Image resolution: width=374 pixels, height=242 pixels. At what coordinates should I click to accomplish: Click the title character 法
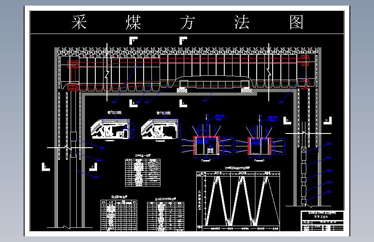(242, 22)
